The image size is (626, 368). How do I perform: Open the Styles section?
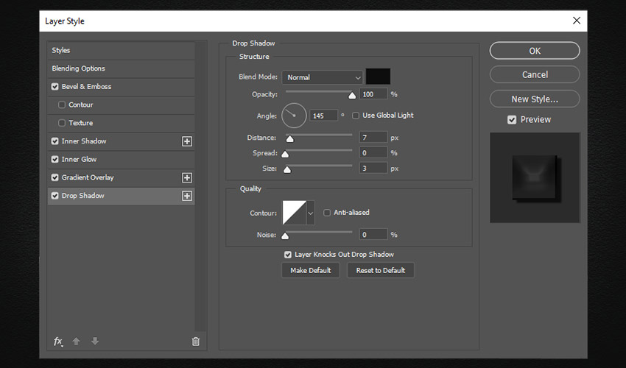pyautogui.click(x=61, y=50)
